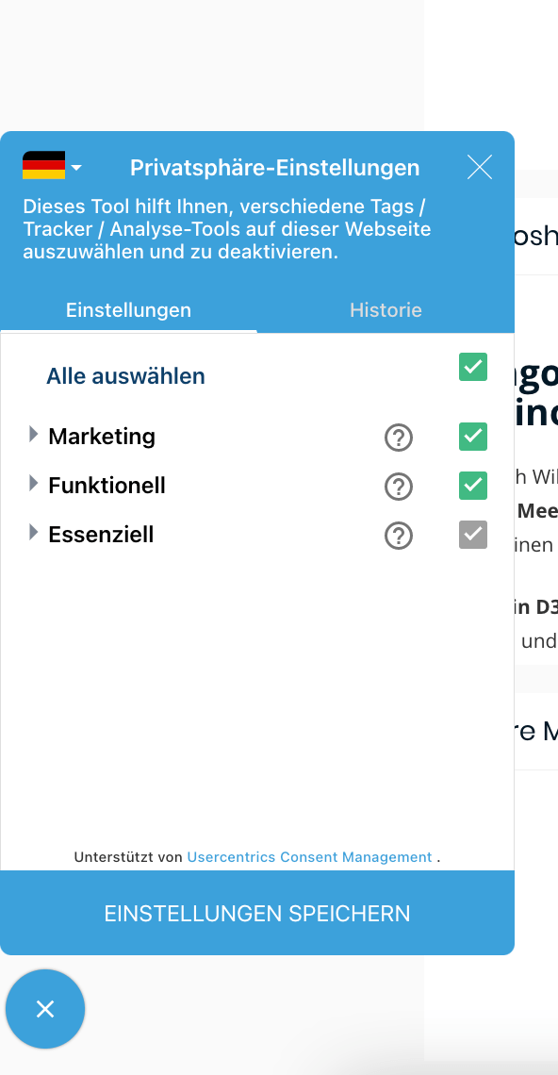Disable the Marketing consent checkbox
558x1075 pixels.
point(472,437)
